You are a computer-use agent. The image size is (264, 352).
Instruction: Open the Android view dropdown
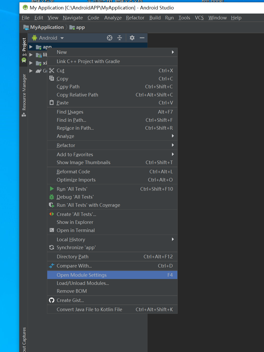tap(62, 38)
